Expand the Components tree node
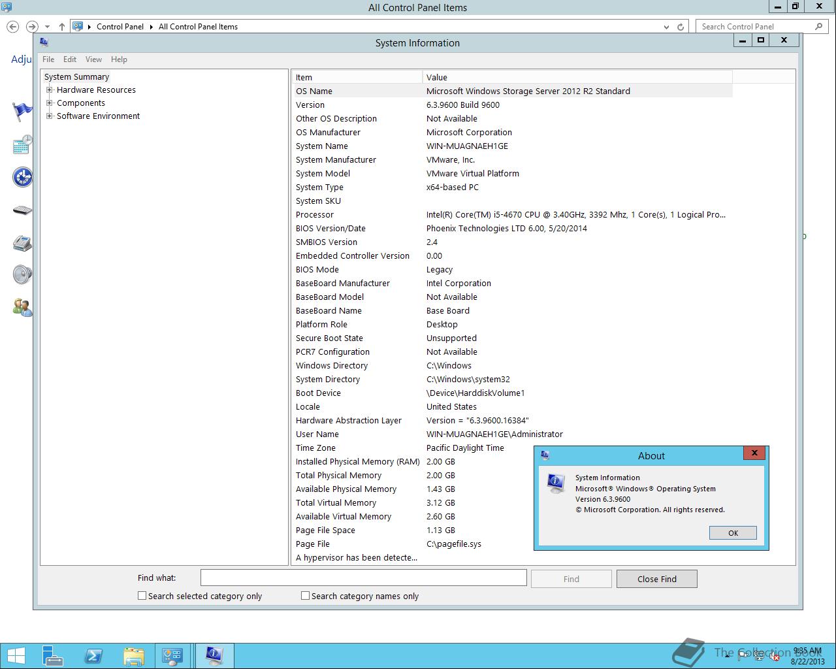 pos(49,103)
